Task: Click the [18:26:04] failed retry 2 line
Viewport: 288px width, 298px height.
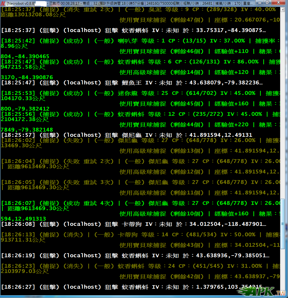Action: [x=140, y=161]
